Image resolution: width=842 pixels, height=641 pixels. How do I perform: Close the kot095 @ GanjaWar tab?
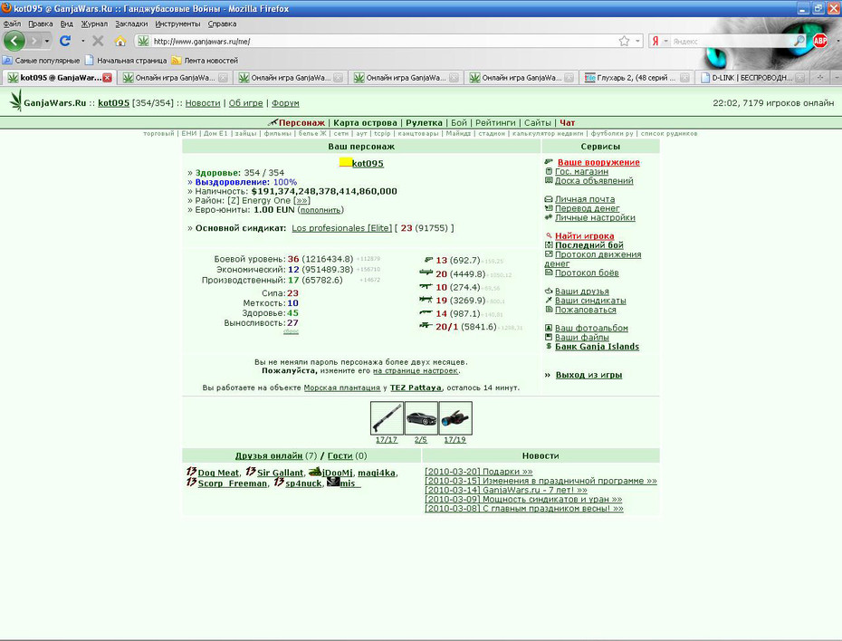point(108,78)
